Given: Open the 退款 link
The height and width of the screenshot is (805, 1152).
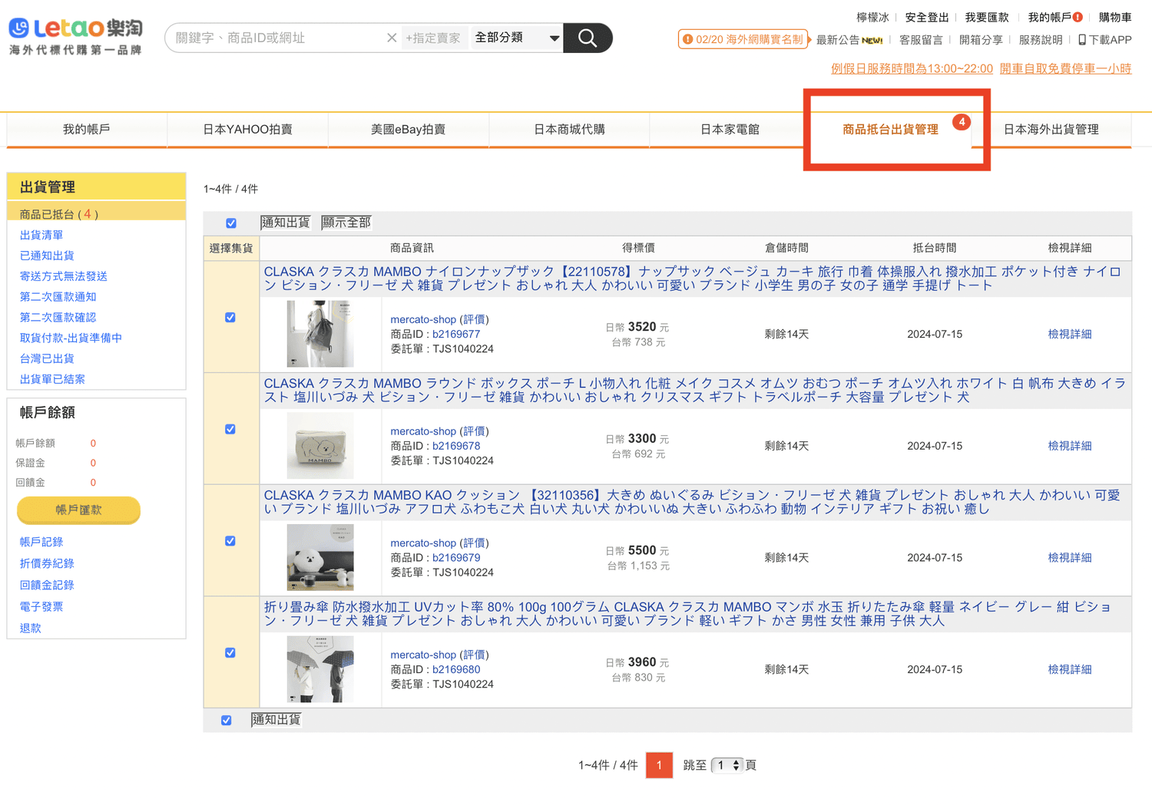Looking at the screenshot, I should (31, 628).
